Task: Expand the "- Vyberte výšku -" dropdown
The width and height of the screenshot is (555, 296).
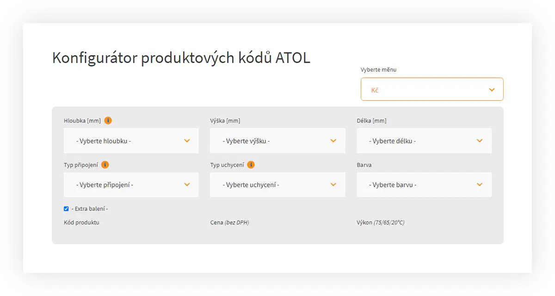Action: [277, 141]
